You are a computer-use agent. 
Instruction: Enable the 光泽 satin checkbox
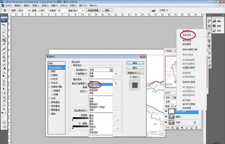[x=50, y=99]
